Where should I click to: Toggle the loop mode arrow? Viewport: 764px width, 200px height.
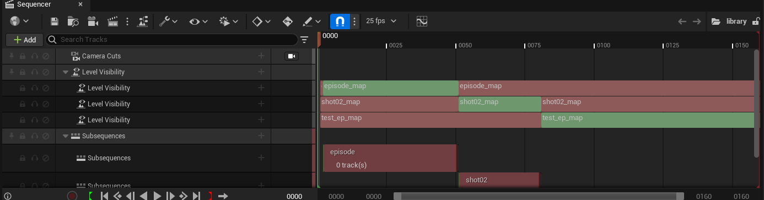click(223, 196)
